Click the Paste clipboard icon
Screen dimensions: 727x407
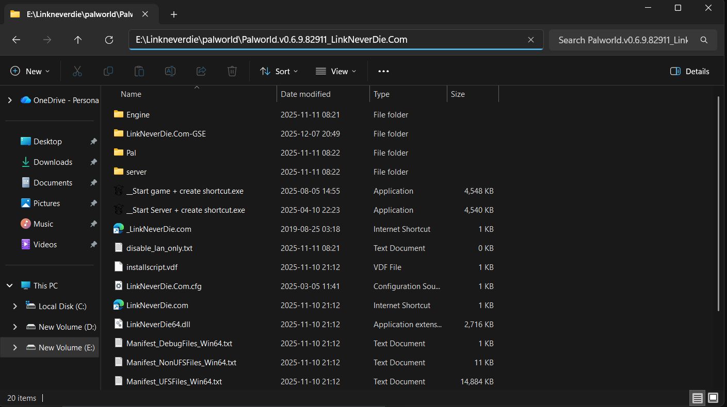click(139, 71)
